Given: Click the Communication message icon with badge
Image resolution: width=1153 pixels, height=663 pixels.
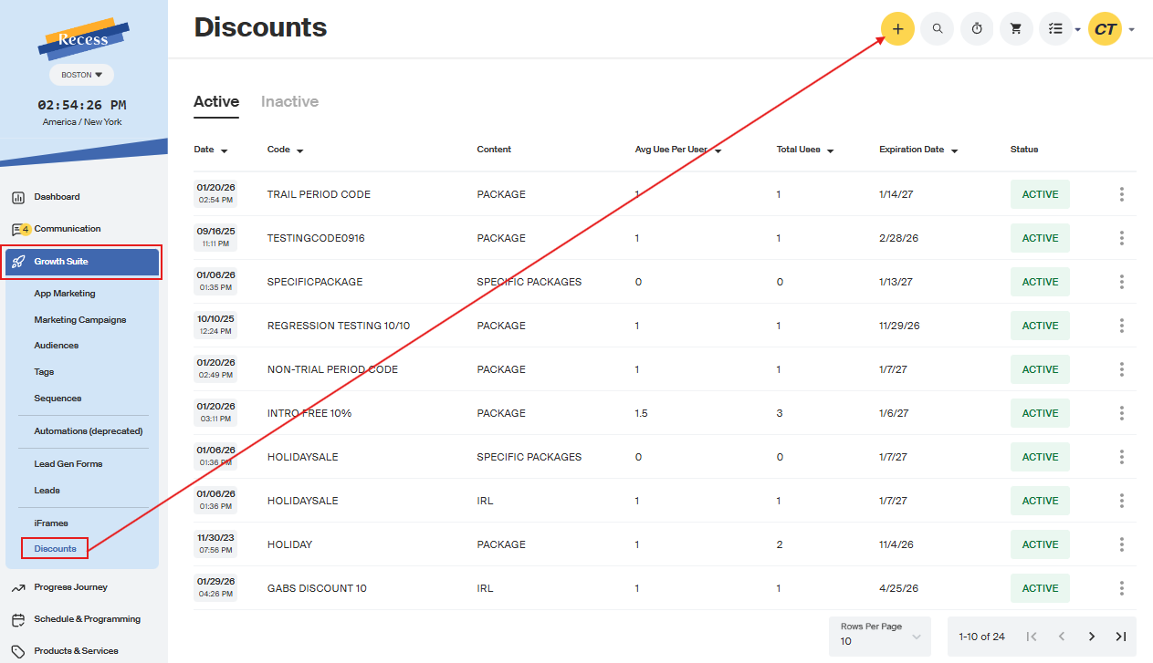Looking at the screenshot, I should tap(20, 229).
